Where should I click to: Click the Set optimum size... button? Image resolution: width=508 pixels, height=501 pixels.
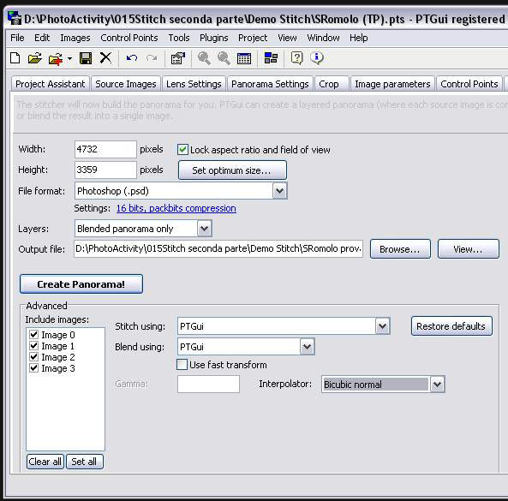[232, 170]
